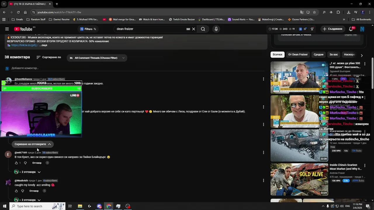Expand description with ...още
The image size is (374, 210).
43,45
